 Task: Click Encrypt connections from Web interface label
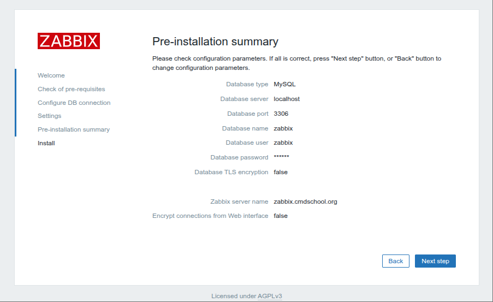[210, 216]
